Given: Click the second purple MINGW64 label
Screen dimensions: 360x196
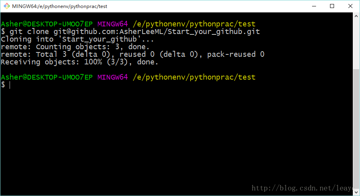Looking at the screenshot, I should pos(113,77).
